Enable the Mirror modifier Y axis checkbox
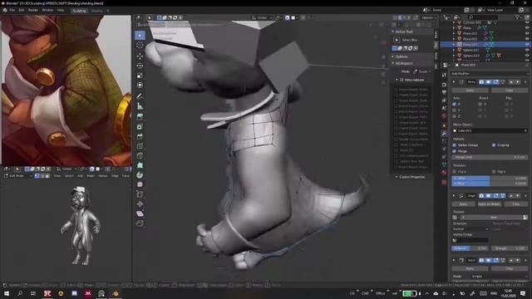Viewport: 532px width, 299px height. coord(455,110)
